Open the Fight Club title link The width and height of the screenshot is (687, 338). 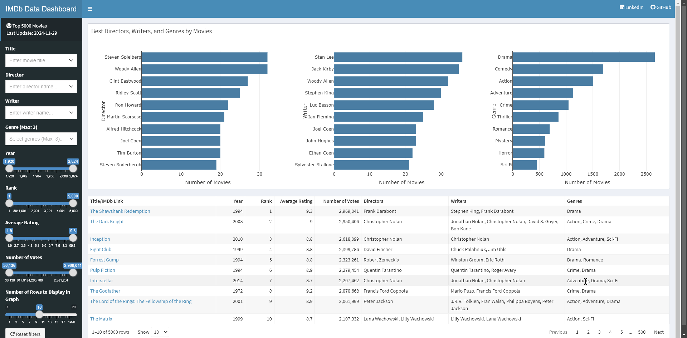point(101,250)
